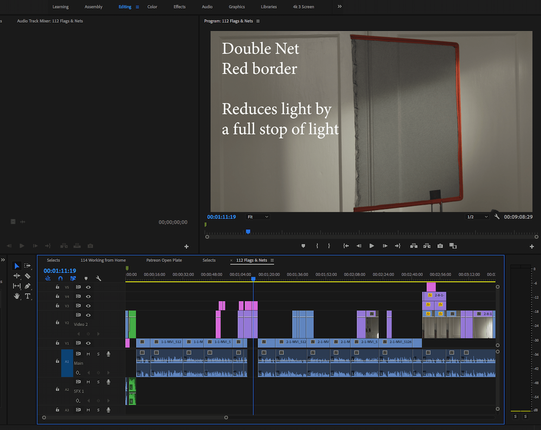
Task: Enable the Snap magnet icon in the timeline
Action: pyautogui.click(x=61, y=277)
